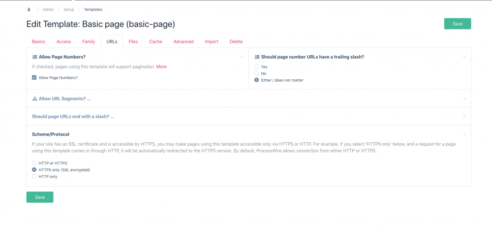
Task: Uncheck the Allow Page Numbers checkbox
Action: 34,77
